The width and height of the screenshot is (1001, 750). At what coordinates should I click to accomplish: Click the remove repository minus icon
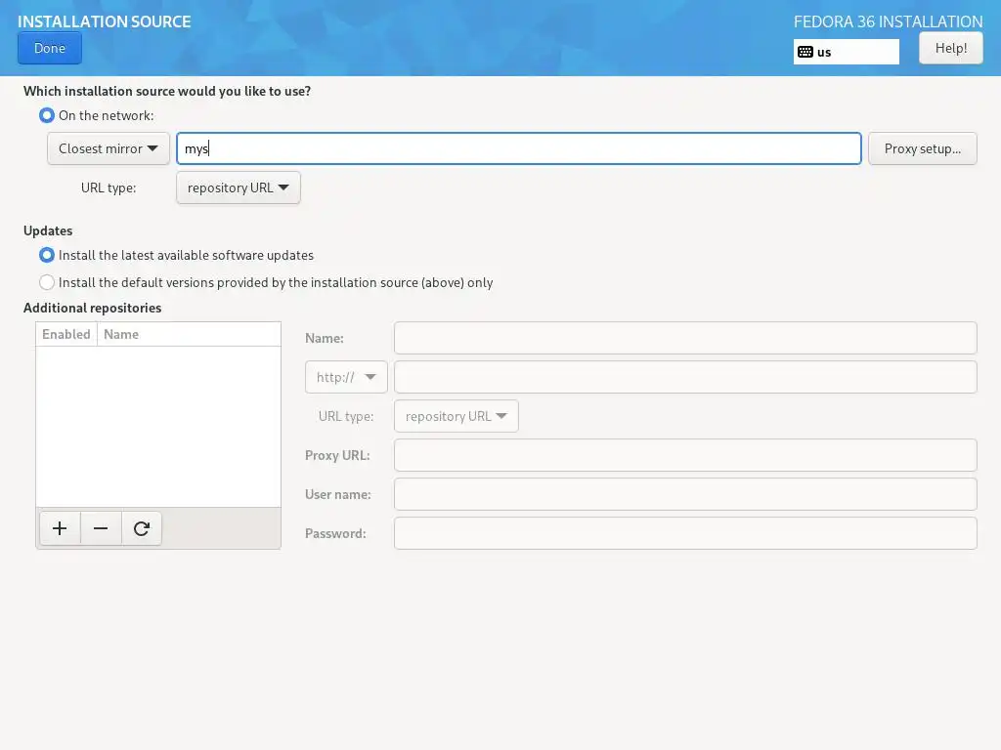101,528
